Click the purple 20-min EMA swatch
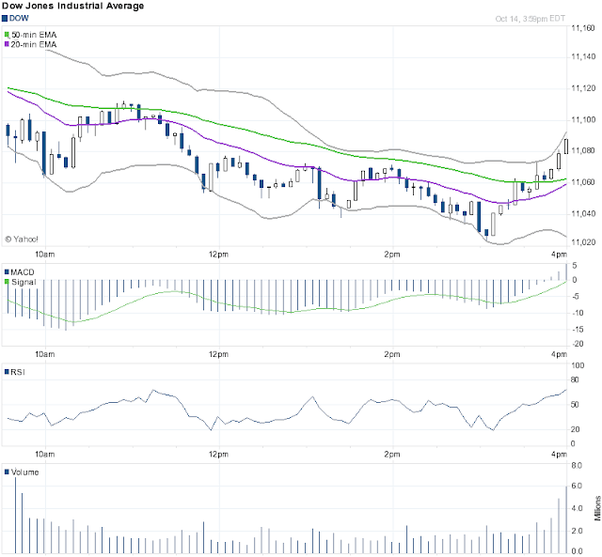This screenshot has width=602, height=557. [x=7, y=44]
